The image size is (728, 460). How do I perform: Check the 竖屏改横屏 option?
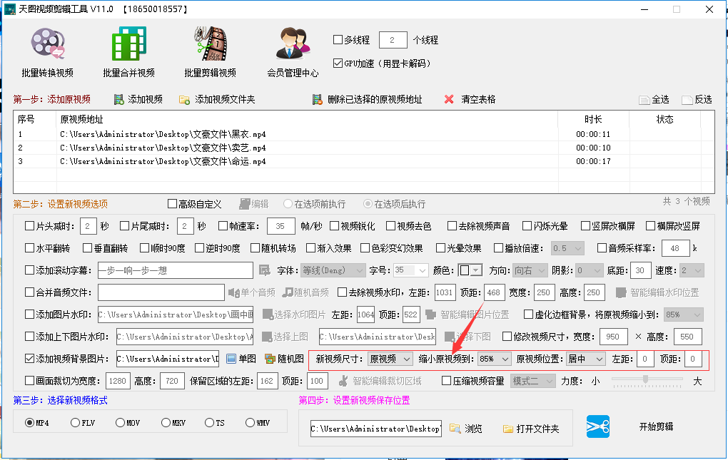pyautogui.click(x=585, y=226)
